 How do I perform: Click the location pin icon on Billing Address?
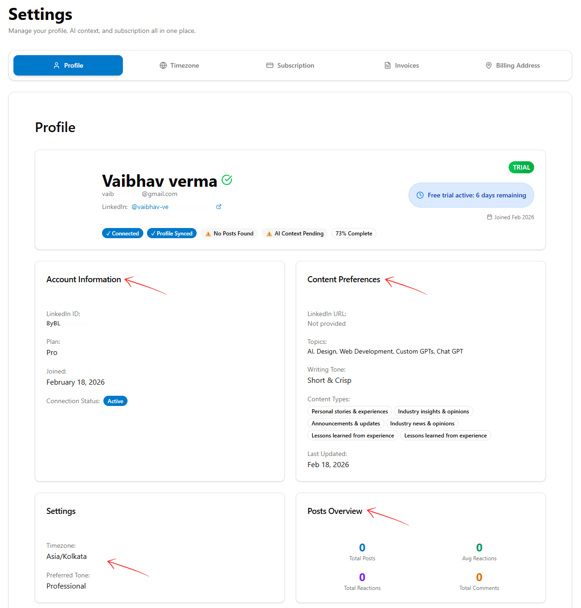[x=488, y=65]
